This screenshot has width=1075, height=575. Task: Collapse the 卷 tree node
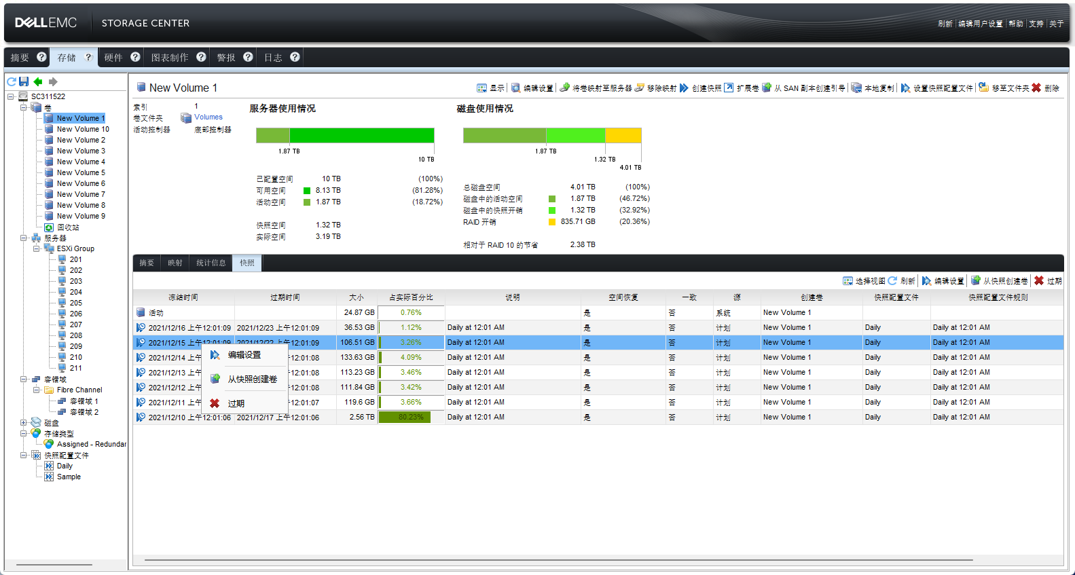pos(24,107)
